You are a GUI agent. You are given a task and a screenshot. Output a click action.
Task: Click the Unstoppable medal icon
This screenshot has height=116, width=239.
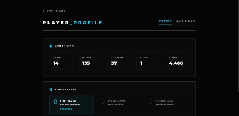pyautogui.click(x=151, y=102)
